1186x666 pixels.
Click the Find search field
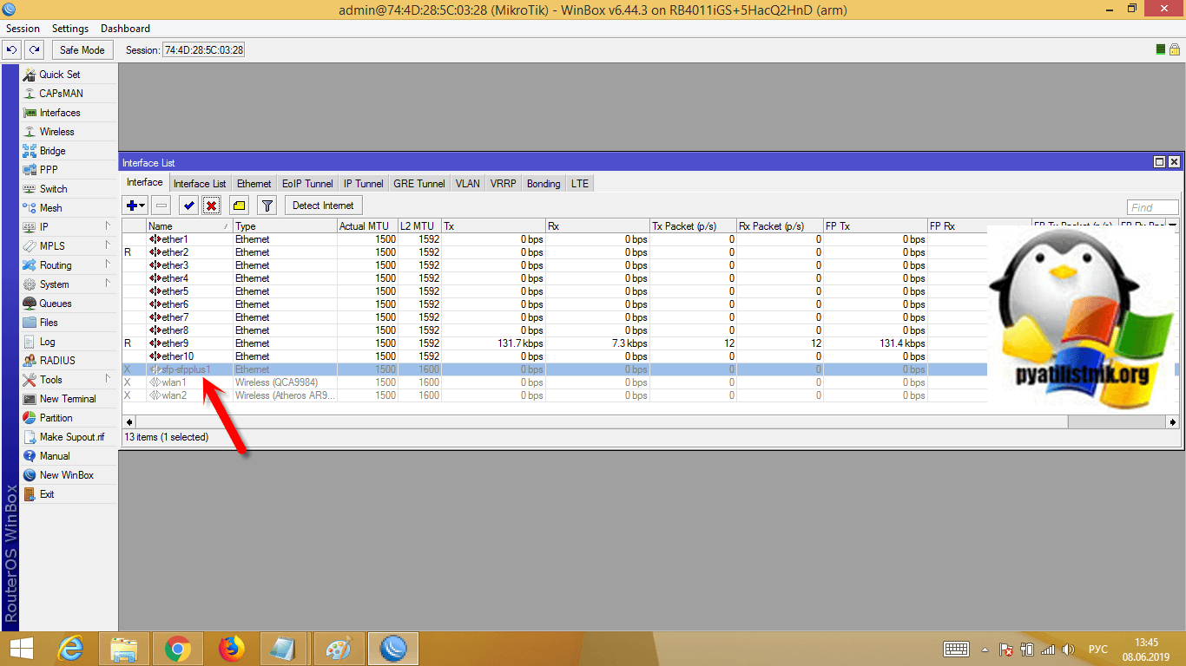(1152, 207)
